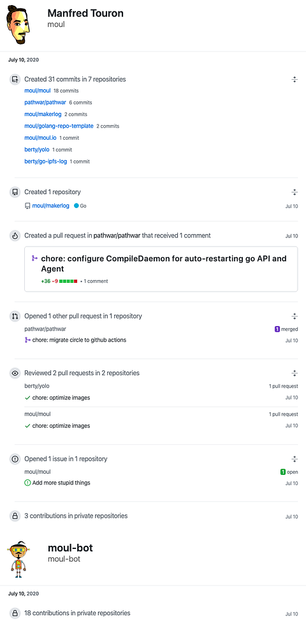Collapse the 'Created 1 repository' section
Viewport: 306px width, 637px height.
coord(295,192)
